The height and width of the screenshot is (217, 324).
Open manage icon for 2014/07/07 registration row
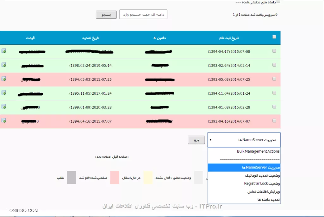tap(4, 120)
